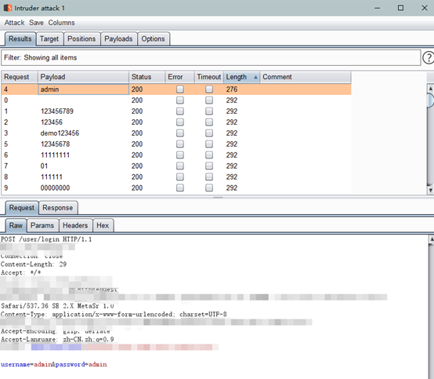Screen dimensions: 434x379
Task: Open the Attack menu
Action: click(14, 23)
